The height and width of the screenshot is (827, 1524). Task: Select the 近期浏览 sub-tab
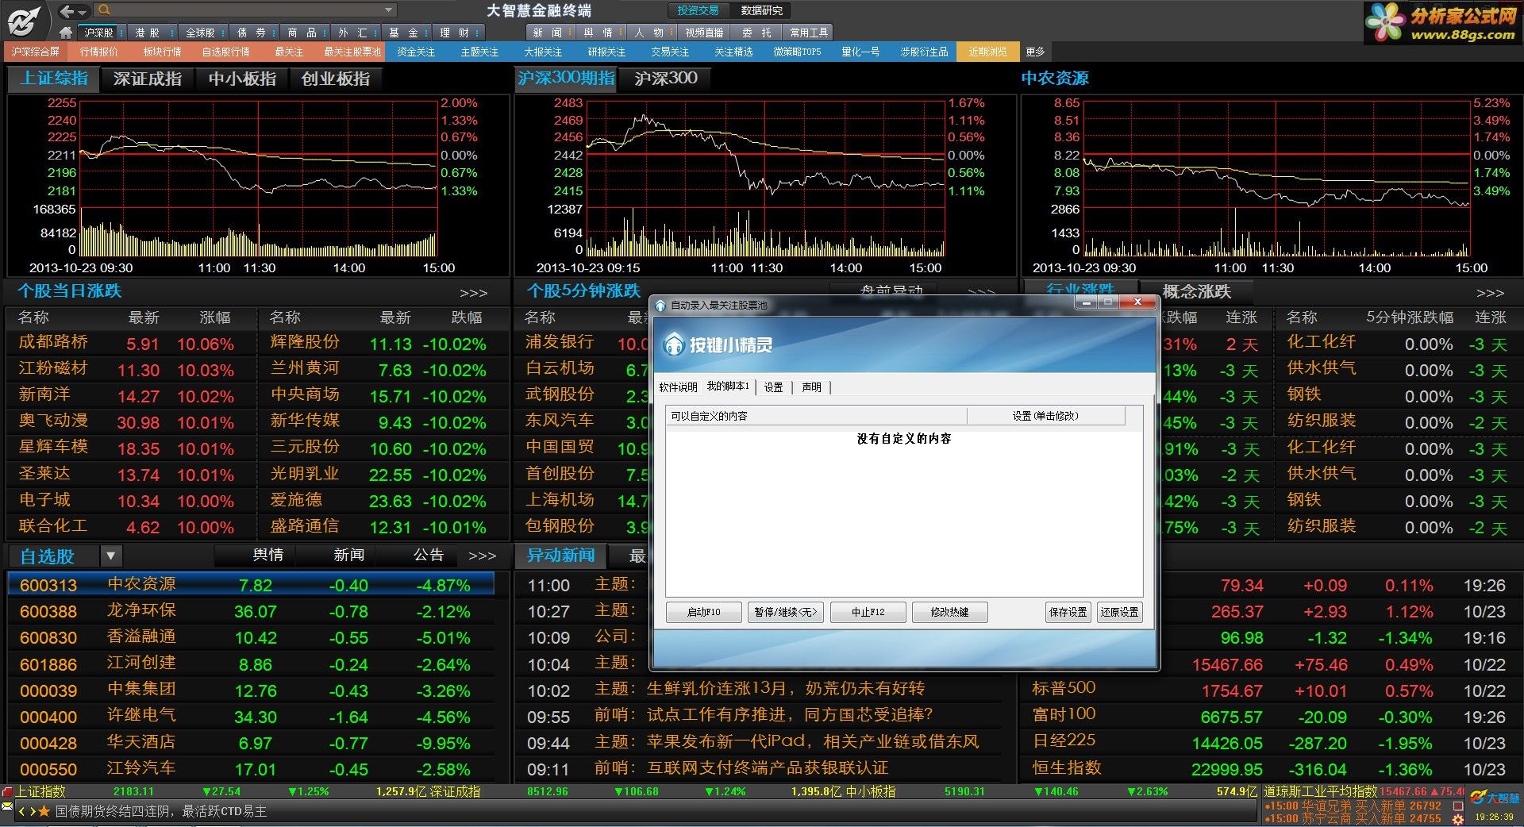987,52
